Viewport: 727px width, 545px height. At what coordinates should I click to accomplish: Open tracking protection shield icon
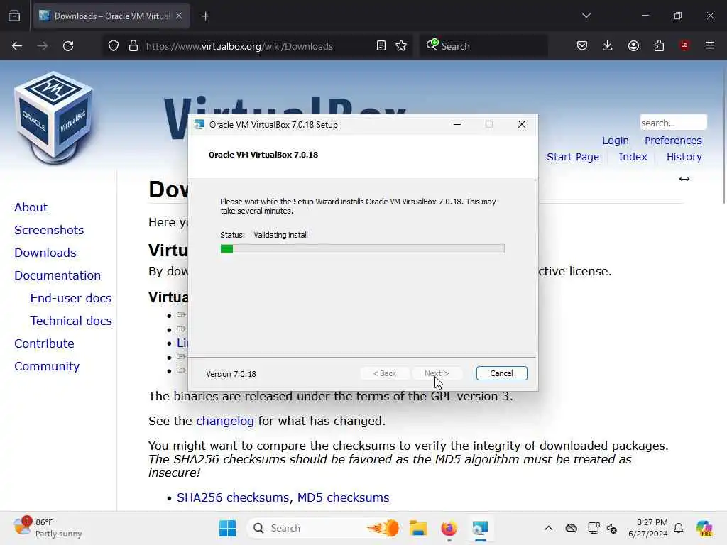pyautogui.click(x=114, y=46)
